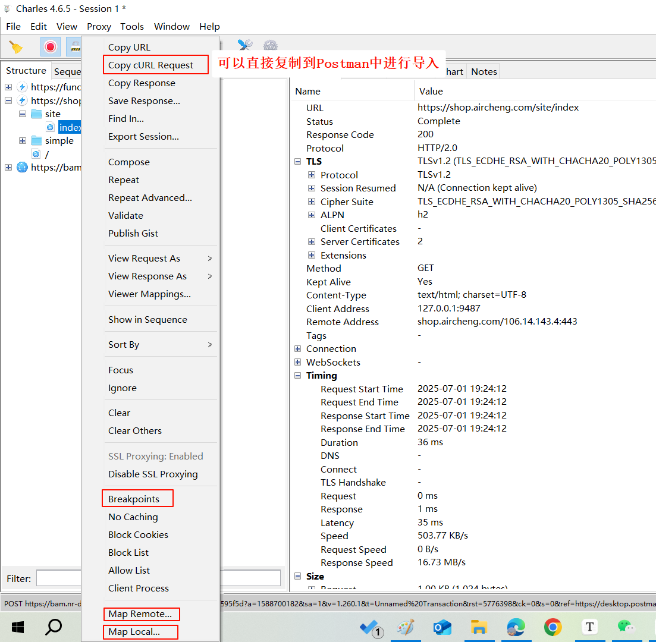This screenshot has height=642, width=656.
Task: Open the To Do checkmark taskbar icon
Action: 371,628
